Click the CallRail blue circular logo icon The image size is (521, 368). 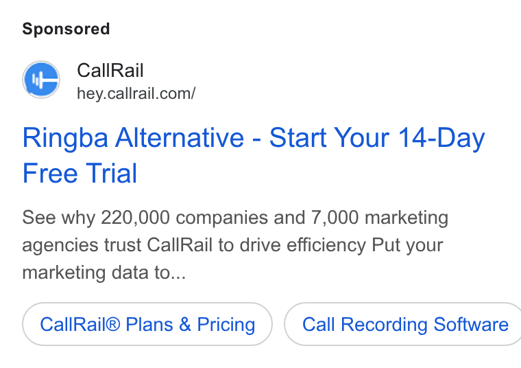coord(41,80)
